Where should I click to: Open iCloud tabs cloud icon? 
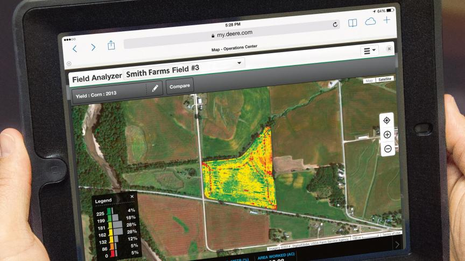tap(370, 21)
